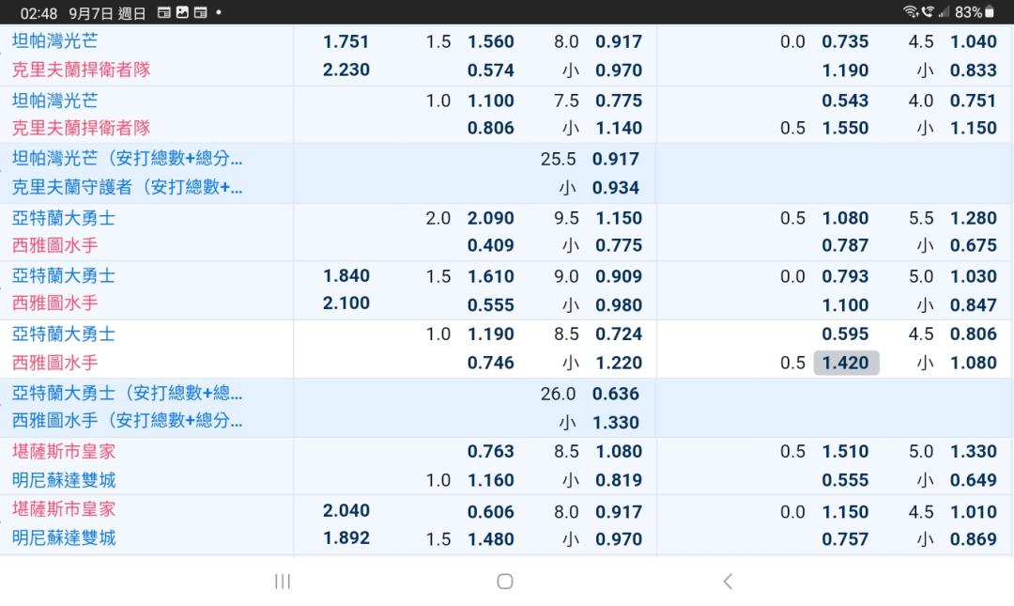Choose first-half total 4.5 odds 1.010

974,511
